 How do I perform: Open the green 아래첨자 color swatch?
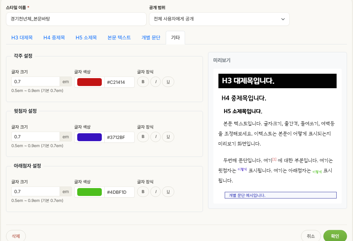tap(90, 192)
